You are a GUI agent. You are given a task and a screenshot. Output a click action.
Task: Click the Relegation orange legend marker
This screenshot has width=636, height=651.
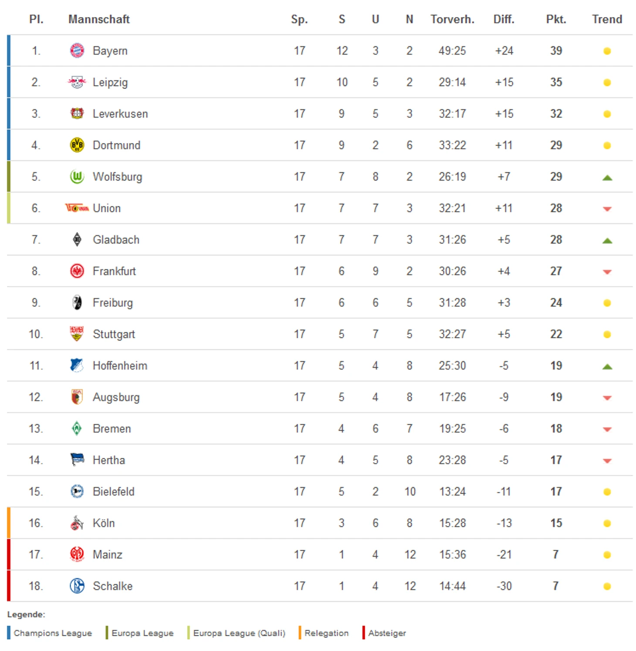(300, 633)
